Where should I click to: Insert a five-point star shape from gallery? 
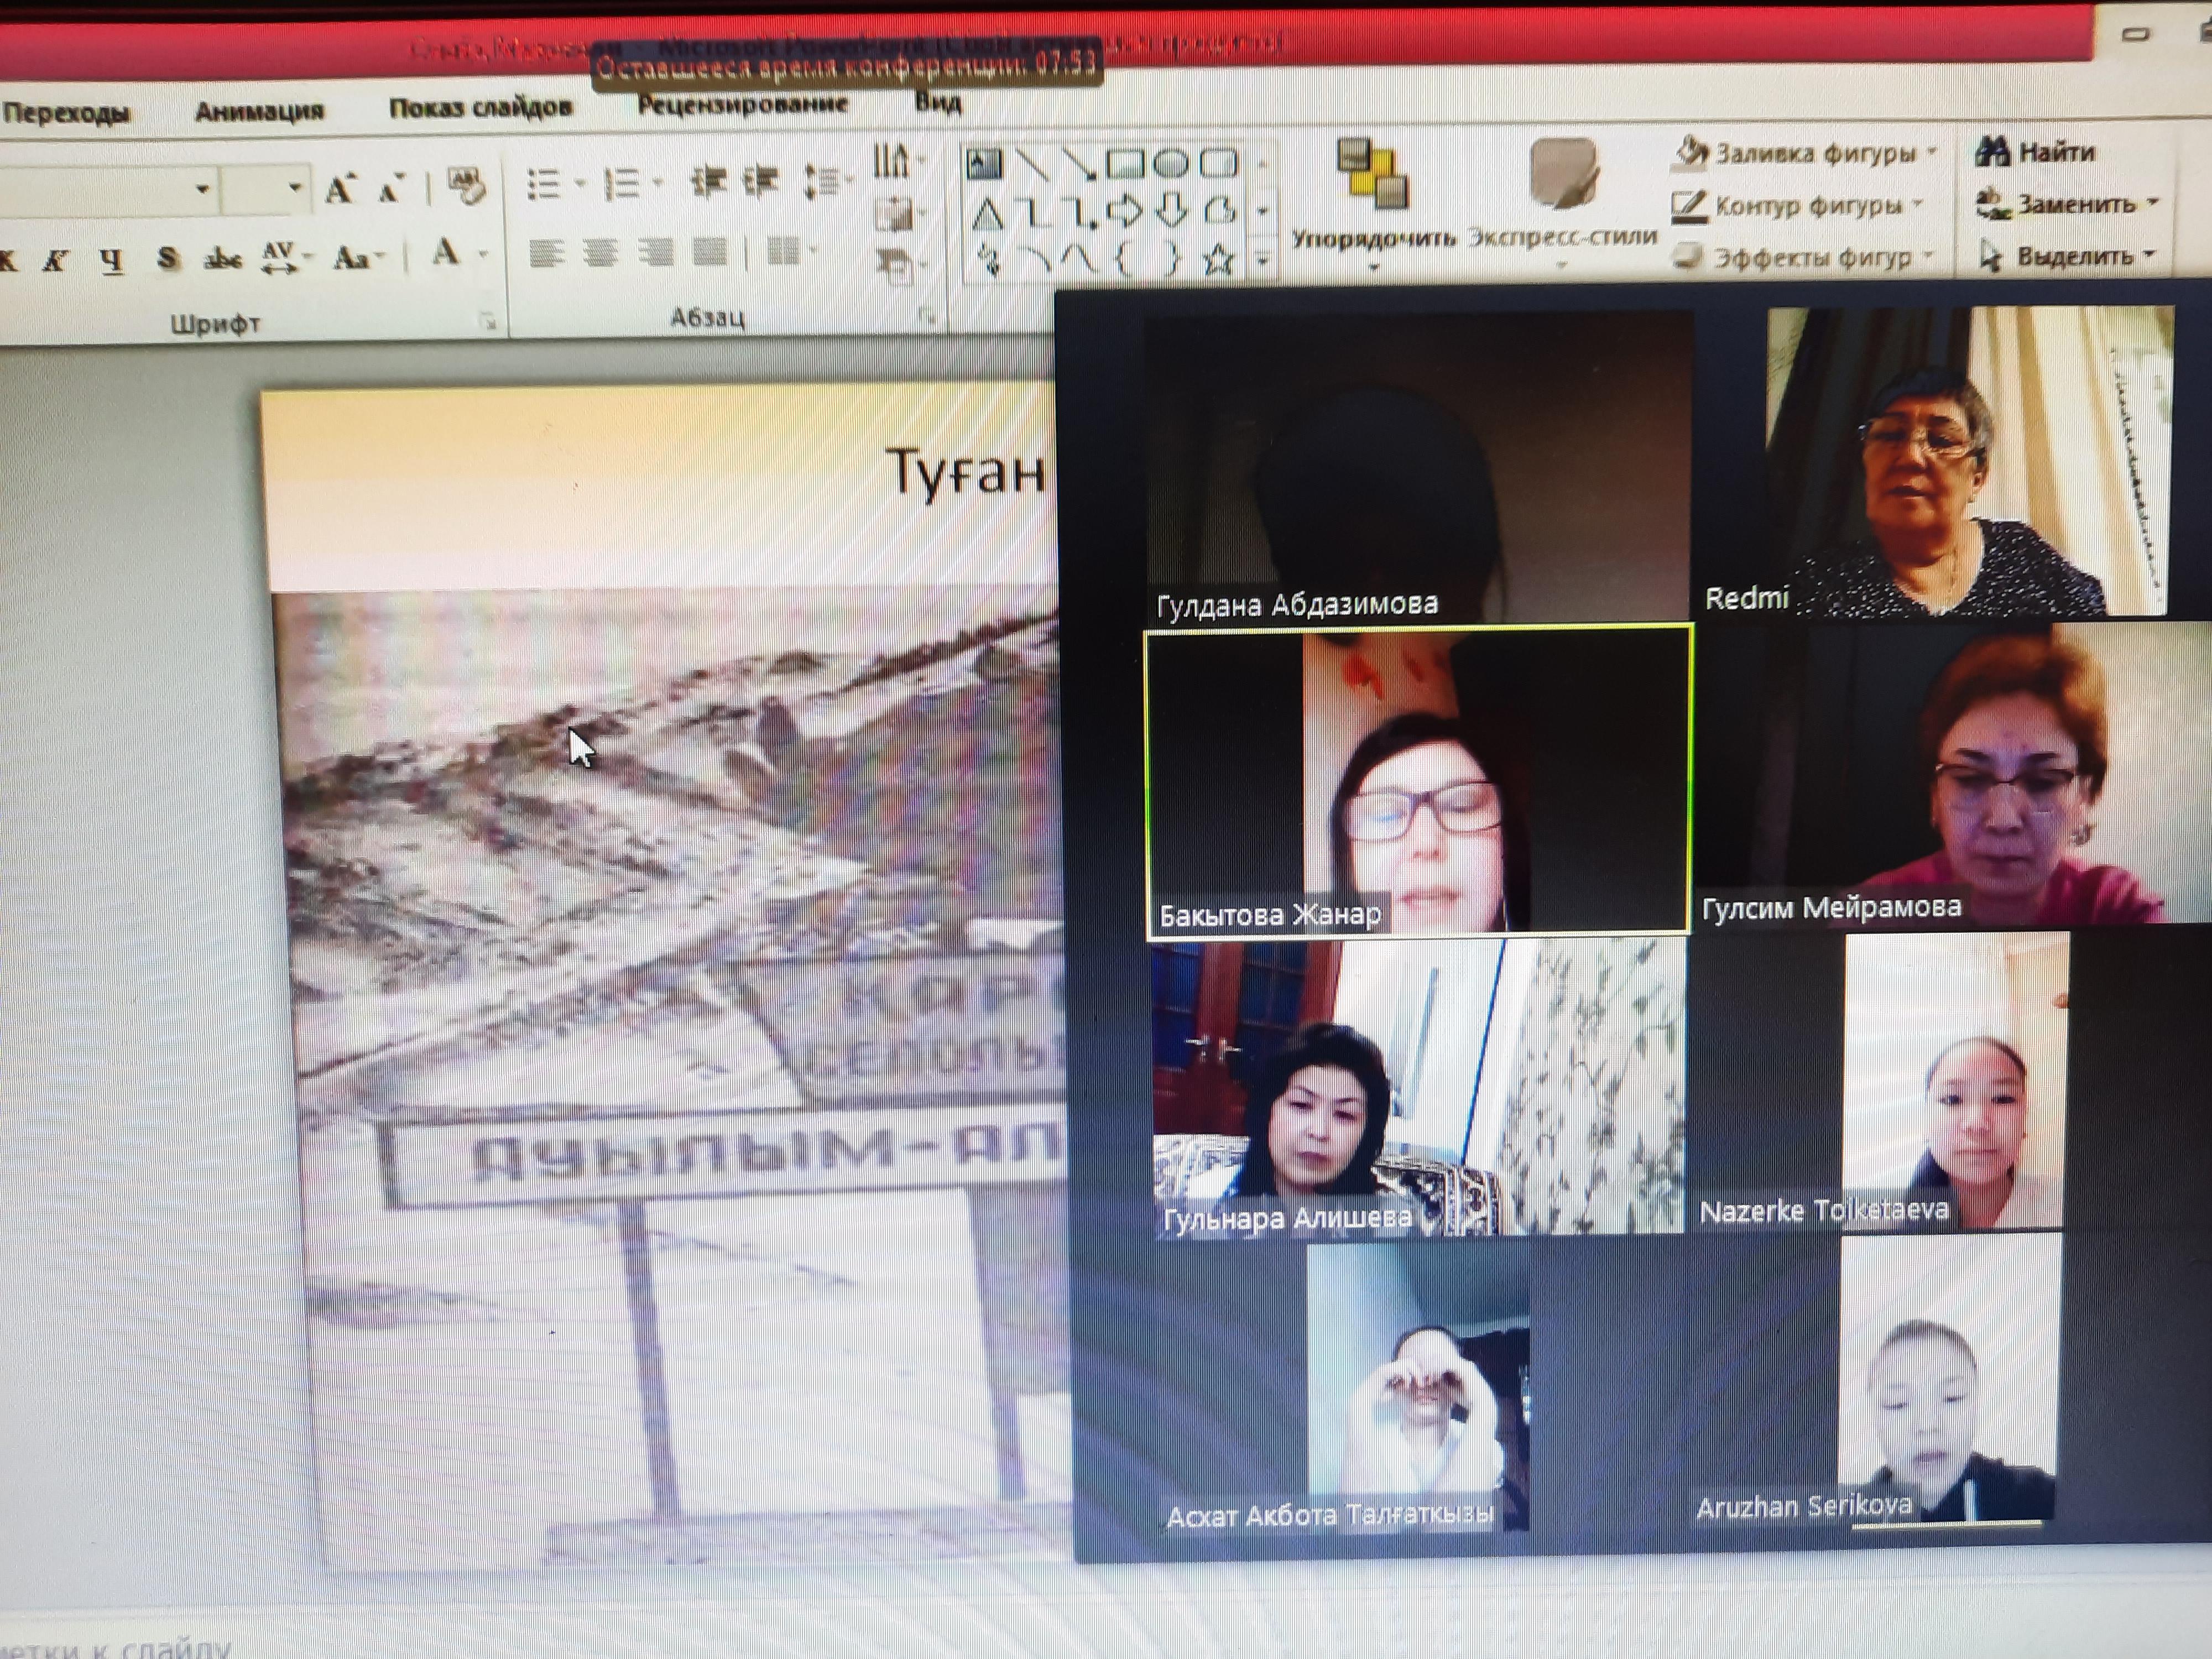(1217, 260)
